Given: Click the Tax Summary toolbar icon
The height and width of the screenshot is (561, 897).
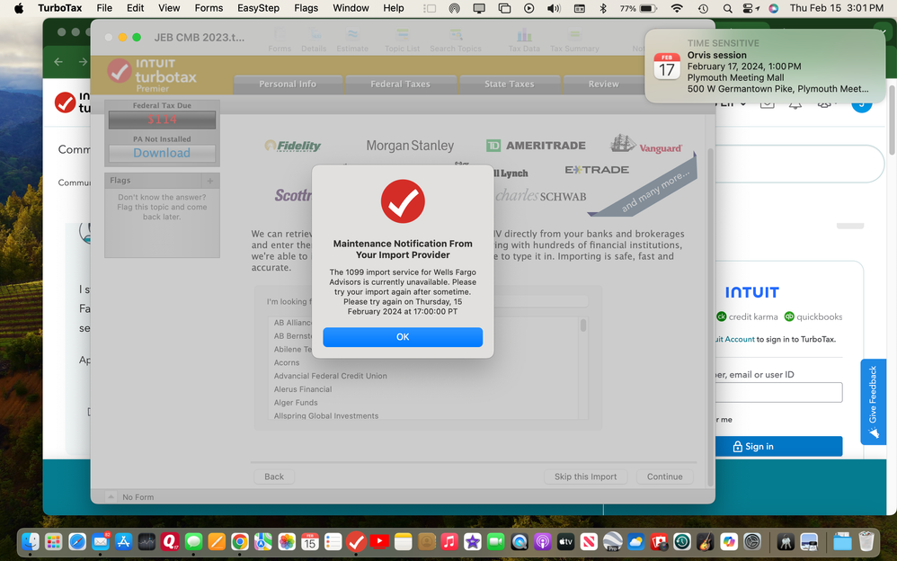Looking at the screenshot, I should [574, 40].
